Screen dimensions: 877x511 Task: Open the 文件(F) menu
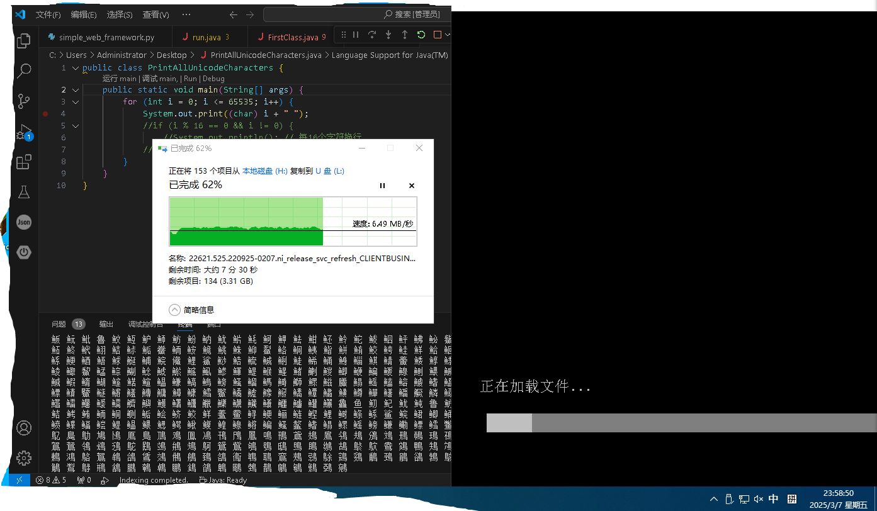tap(48, 14)
